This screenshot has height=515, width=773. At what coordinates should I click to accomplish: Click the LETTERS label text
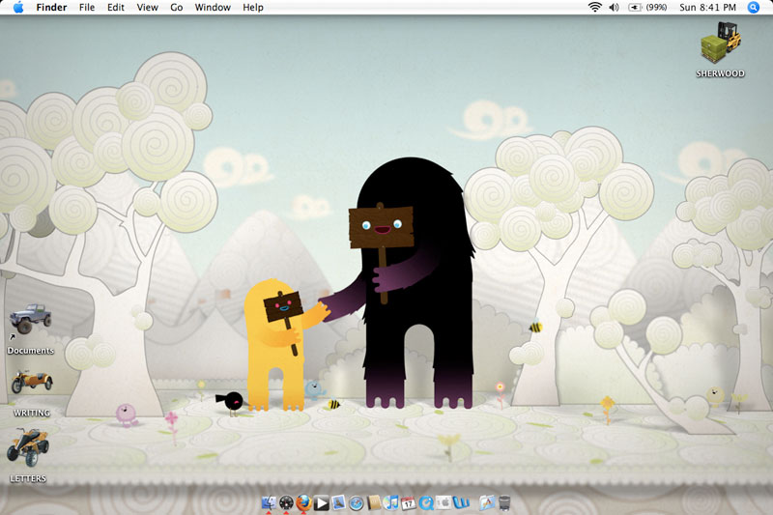(28, 478)
